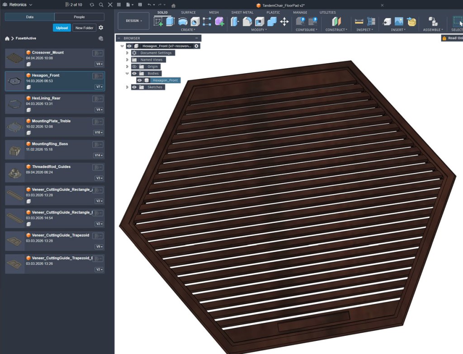The image size is (463, 354).
Task: Click the Create Sketch tool icon
Action: pos(158,21)
